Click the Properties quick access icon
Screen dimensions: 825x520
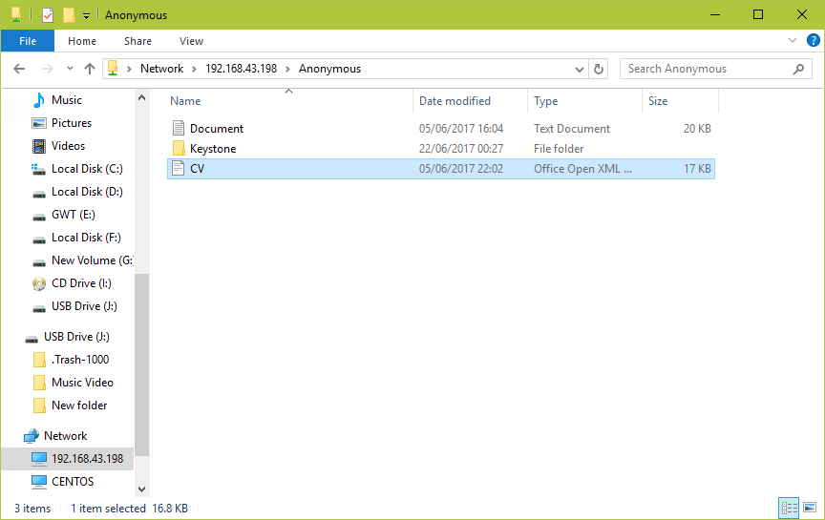click(48, 14)
